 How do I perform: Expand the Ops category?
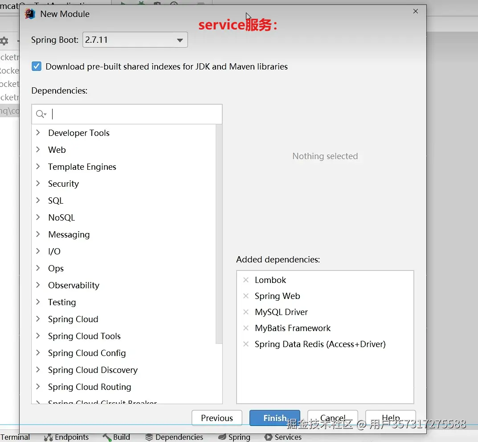[x=38, y=268]
